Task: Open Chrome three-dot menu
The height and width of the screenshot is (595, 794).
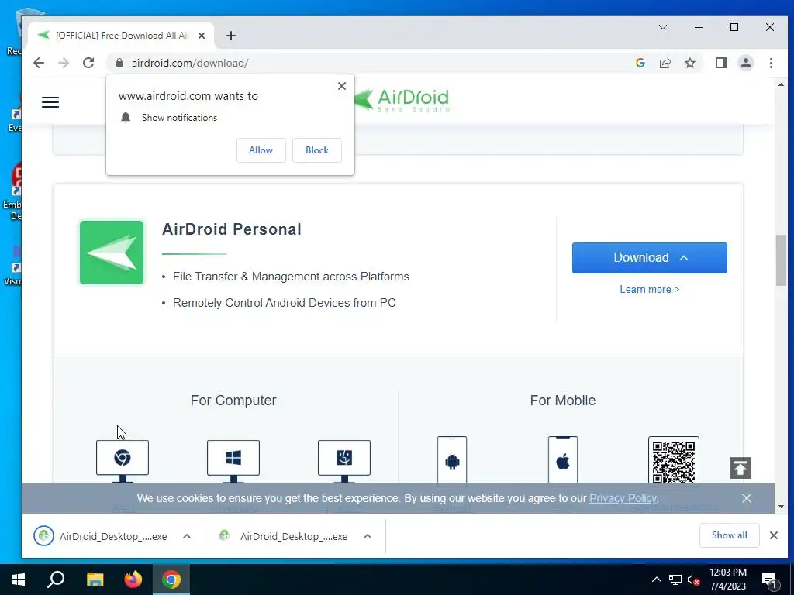Action: coord(771,63)
